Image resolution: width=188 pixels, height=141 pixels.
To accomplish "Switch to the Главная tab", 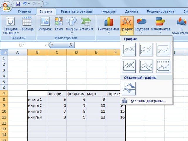I will [x=24, y=12].
